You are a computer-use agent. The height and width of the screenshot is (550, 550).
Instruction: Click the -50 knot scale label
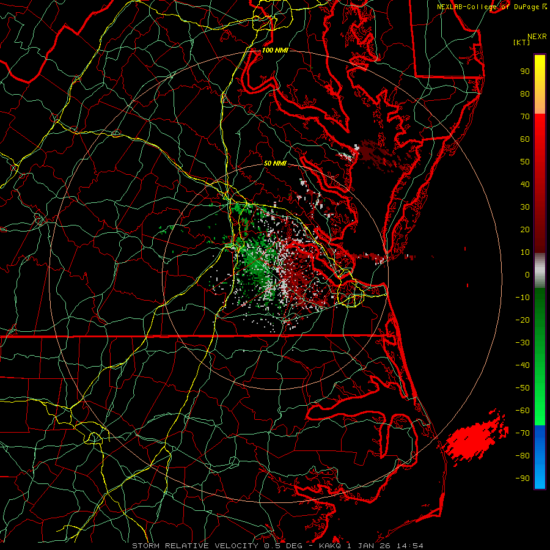[522, 388]
